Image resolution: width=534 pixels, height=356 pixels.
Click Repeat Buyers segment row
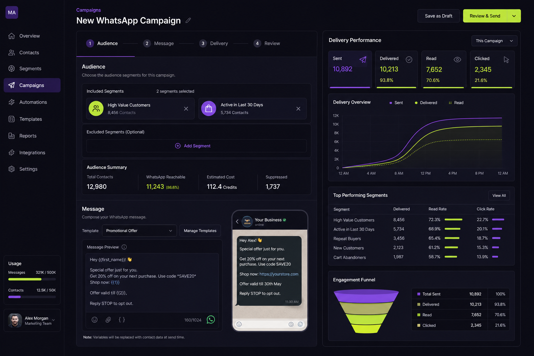point(421,238)
